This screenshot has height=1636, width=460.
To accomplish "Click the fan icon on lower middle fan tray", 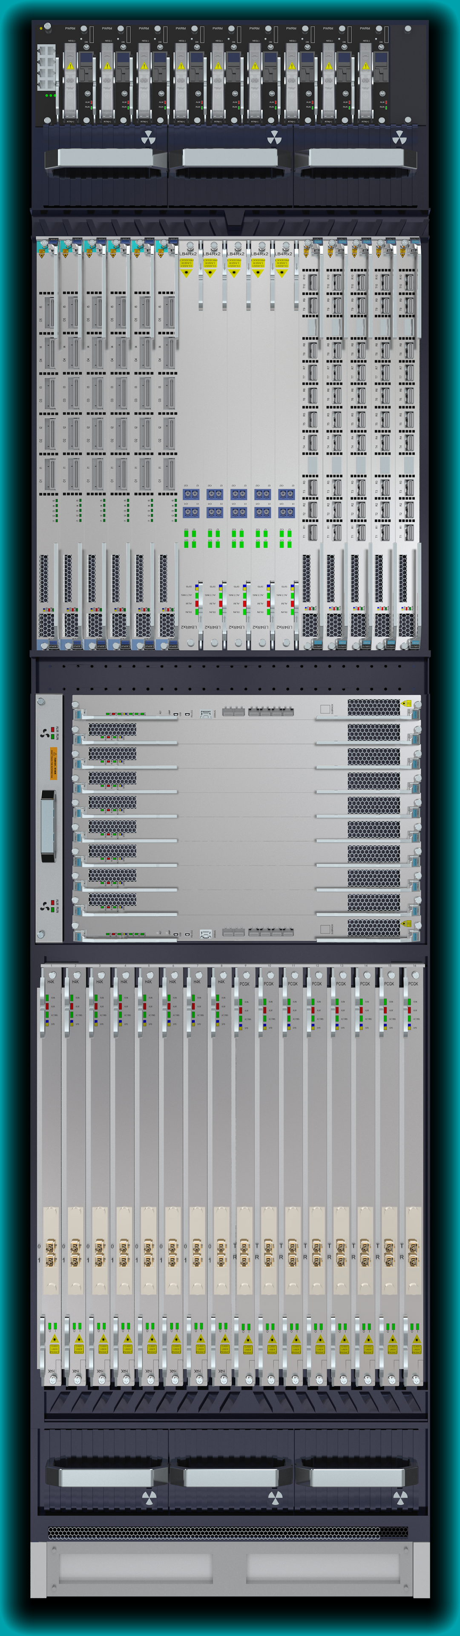I will point(274,1499).
